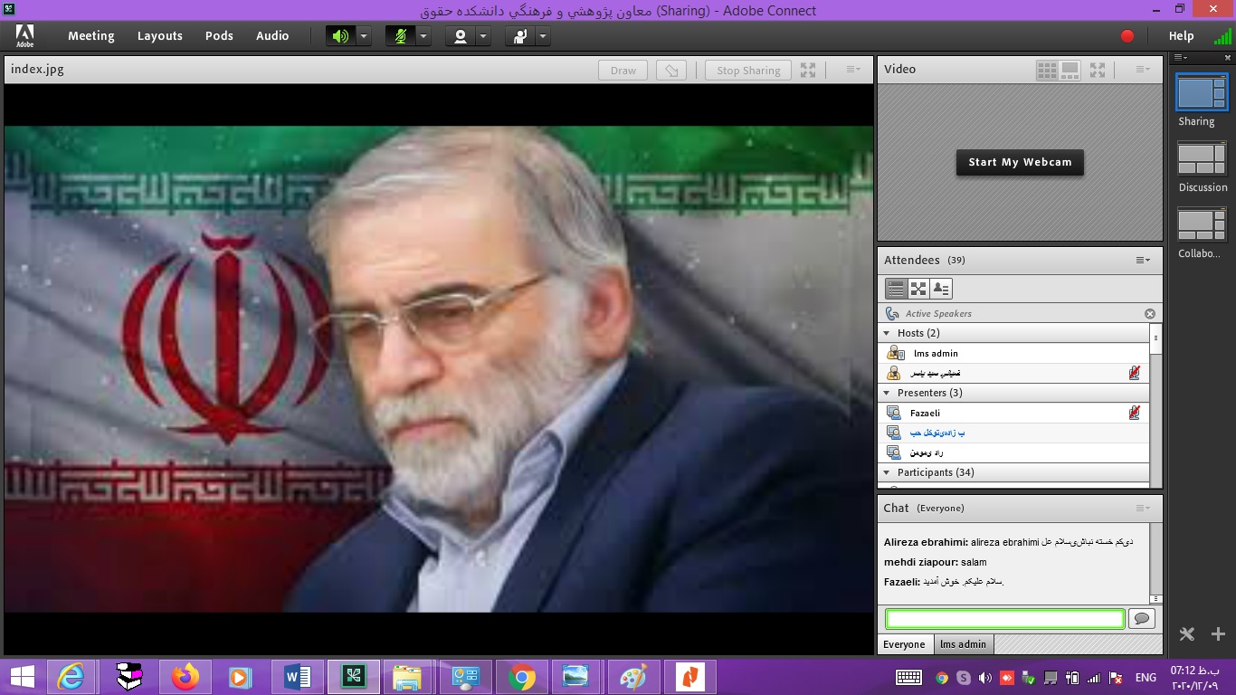Click the raise hand status icon
1236x695 pixels.
[x=520, y=36]
